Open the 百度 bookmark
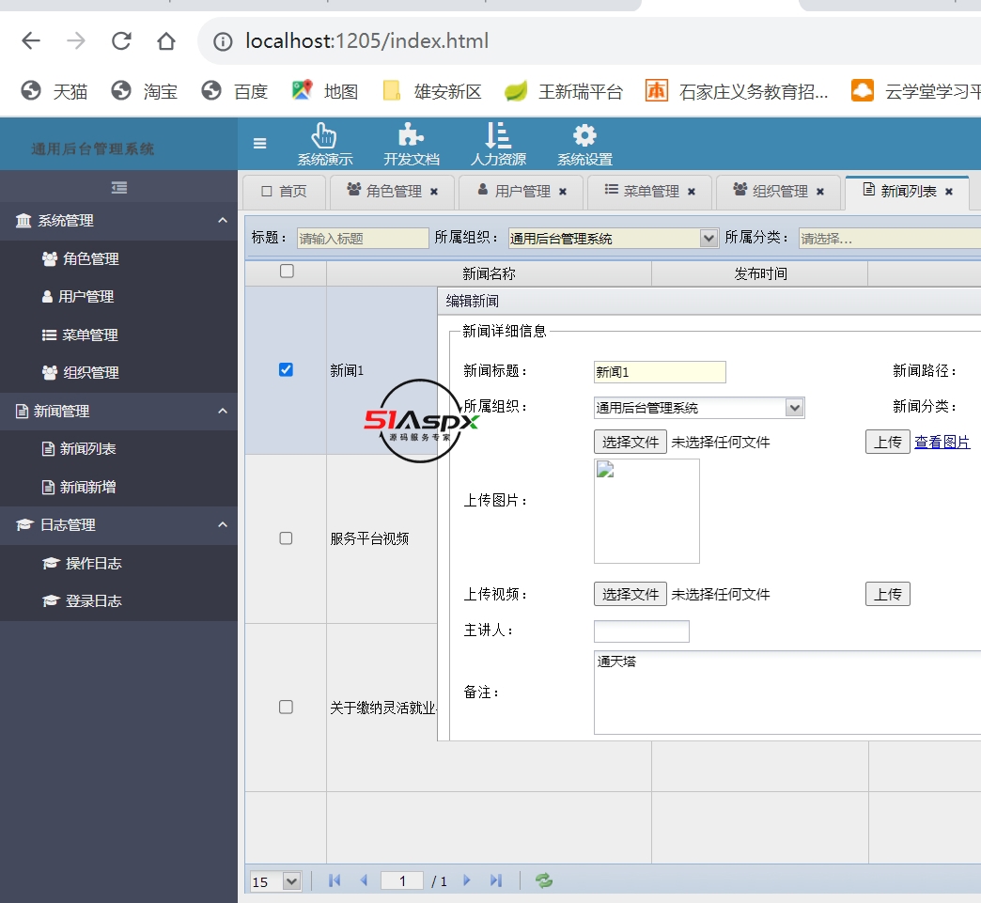Image resolution: width=981 pixels, height=903 pixels. click(x=235, y=91)
